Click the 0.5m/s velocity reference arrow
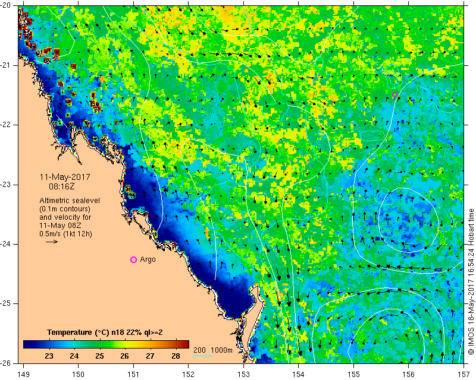The image size is (476, 380). tap(52, 242)
